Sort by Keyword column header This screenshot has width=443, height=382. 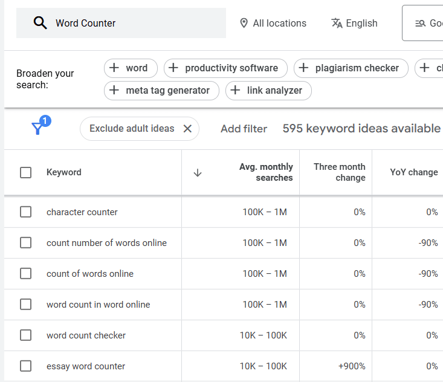coord(64,172)
